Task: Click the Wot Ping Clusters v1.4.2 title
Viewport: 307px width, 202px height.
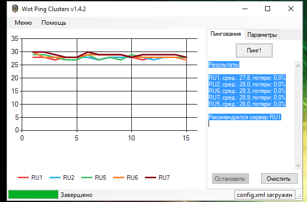Action: pos(54,9)
